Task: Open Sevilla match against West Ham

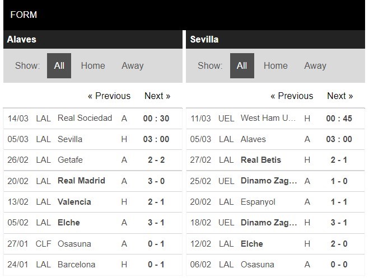Action: (275, 119)
